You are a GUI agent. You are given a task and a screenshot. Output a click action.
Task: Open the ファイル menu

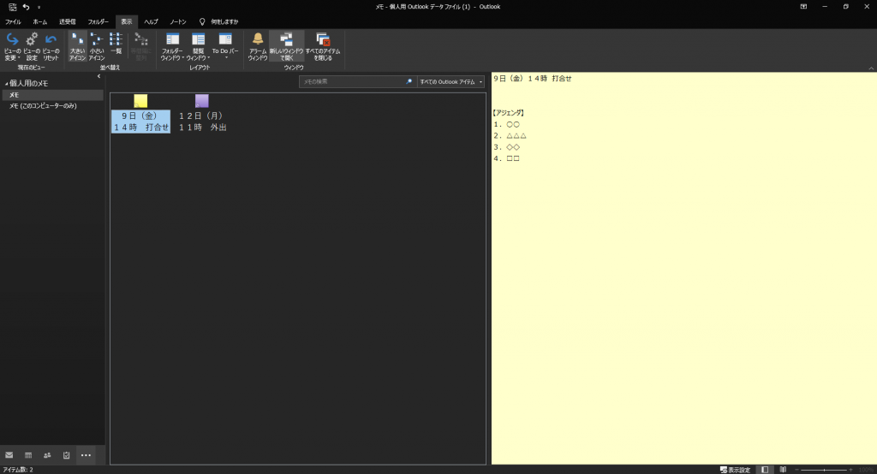[x=13, y=21]
